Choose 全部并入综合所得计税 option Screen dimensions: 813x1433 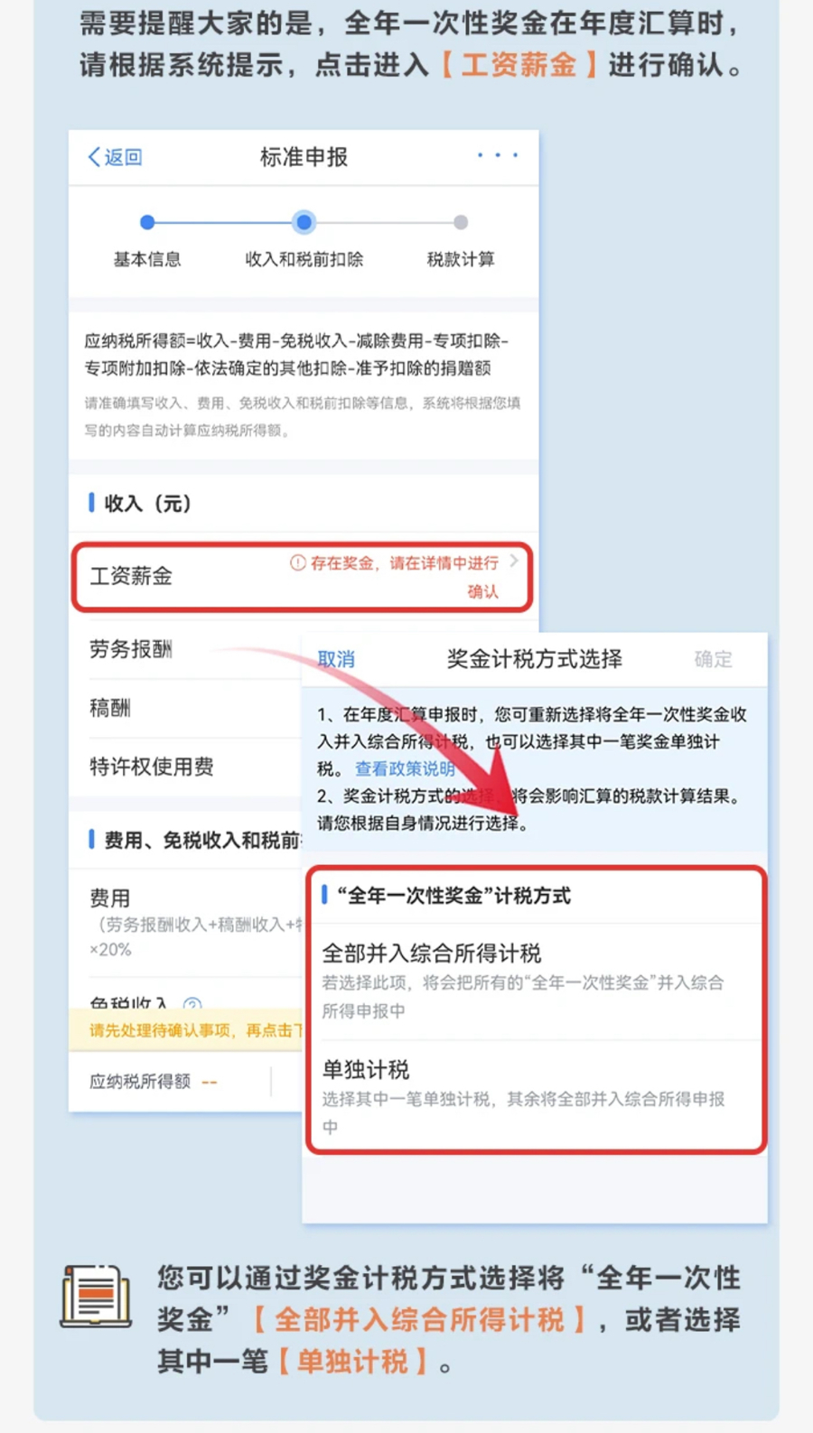pos(537,982)
